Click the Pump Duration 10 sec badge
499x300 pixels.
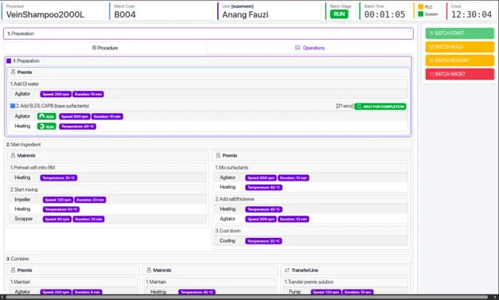pyautogui.click(x=358, y=292)
